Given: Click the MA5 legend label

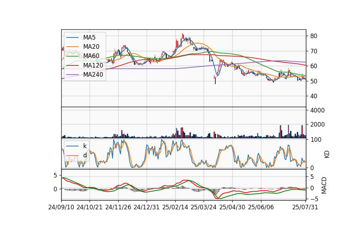Looking at the screenshot, I should (x=89, y=37).
